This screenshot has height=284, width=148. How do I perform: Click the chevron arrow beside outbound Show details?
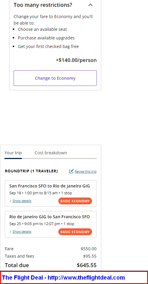pyautogui.click(x=10, y=201)
